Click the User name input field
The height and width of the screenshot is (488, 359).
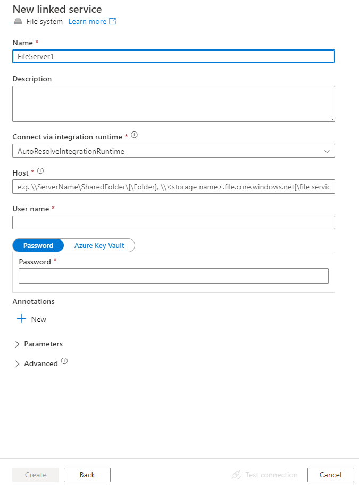(x=173, y=222)
